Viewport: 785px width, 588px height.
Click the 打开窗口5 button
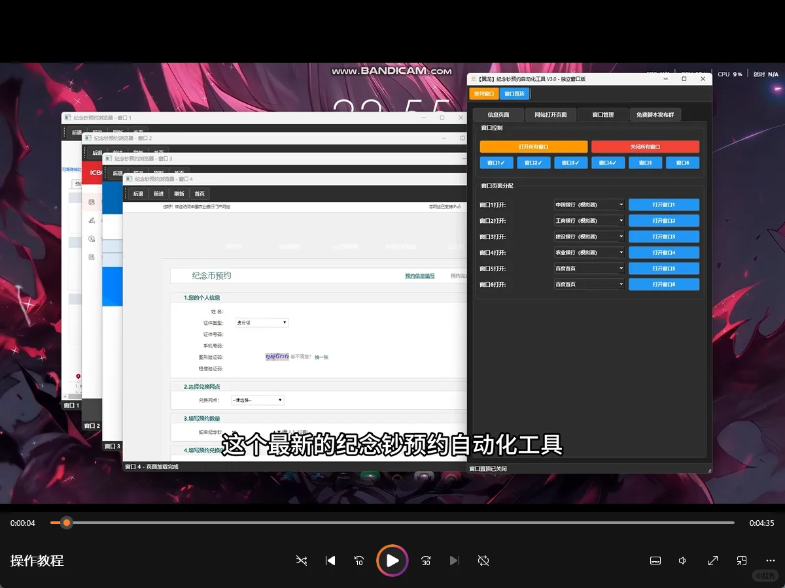pyautogui.click(x=663, y=269)
